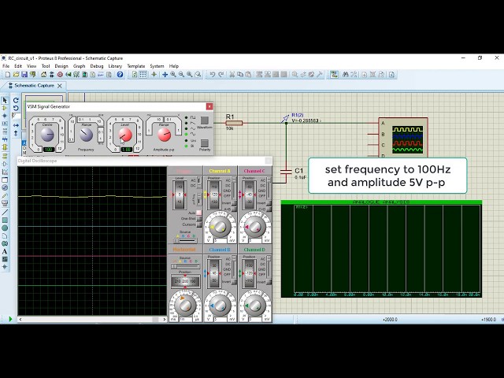
Task: Open the Debug menu
Action: 97,66
